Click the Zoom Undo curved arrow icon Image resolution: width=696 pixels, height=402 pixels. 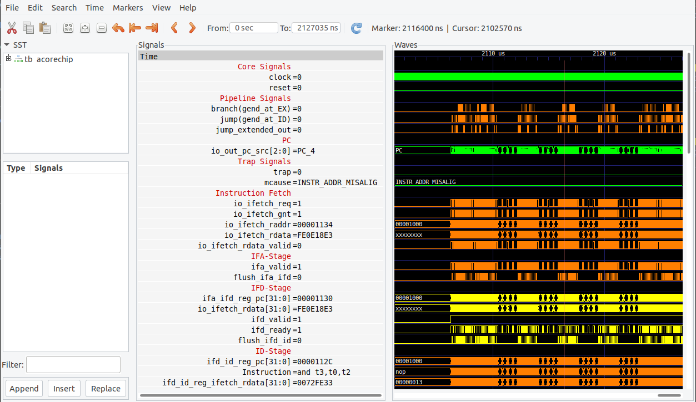tap(118, 28)
